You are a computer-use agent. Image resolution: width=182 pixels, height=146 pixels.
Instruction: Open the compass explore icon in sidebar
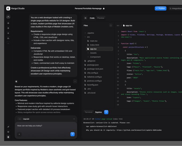pos(8,28)
